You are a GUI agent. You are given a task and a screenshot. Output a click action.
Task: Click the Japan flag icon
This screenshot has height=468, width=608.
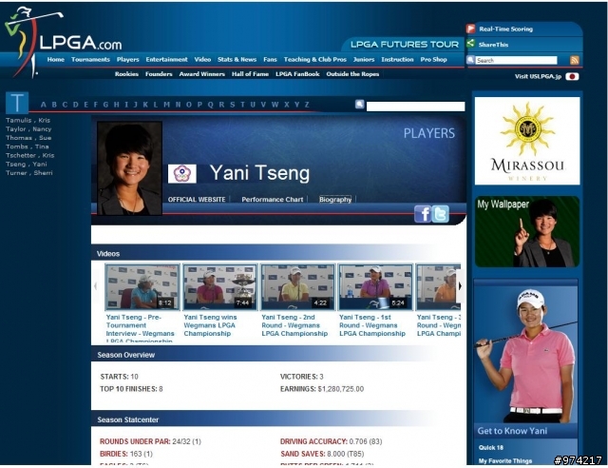(572, 76)
